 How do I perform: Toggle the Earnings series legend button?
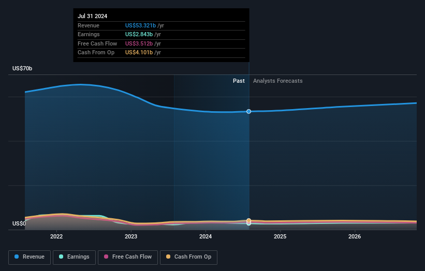(x=74, y=257)
